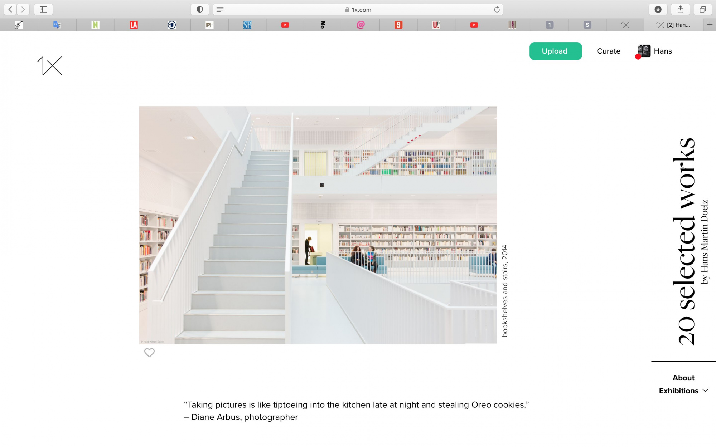716x447 pixels.
Task: Open the bookshelves and stairs photo
Action: click(x=318, y=225)
